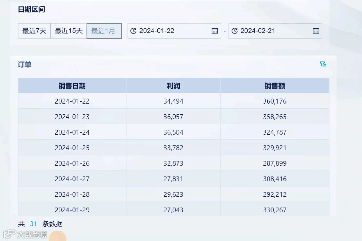Select the 最近15天 quick range button
Viewport: 362px width, 241px height.
68,31
